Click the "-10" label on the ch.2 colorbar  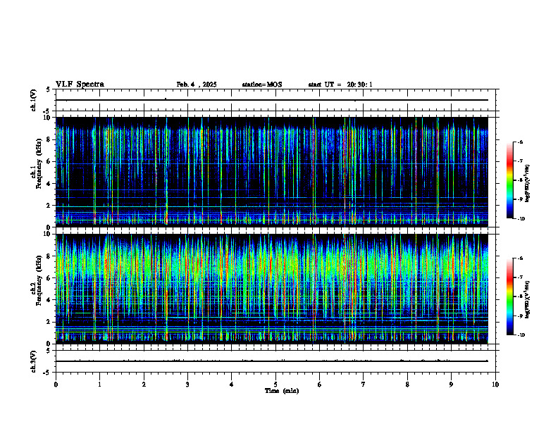coord(521,335)
